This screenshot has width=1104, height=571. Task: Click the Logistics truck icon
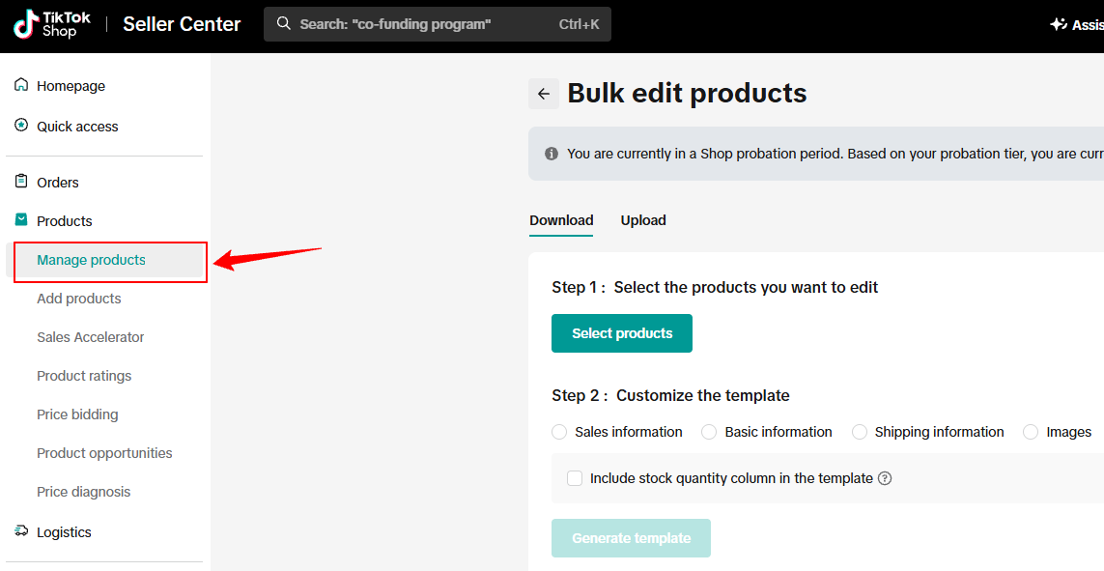pyautogui.click(x=21, y=531)
